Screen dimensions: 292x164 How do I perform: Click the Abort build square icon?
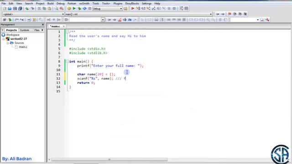pos(90,9)
